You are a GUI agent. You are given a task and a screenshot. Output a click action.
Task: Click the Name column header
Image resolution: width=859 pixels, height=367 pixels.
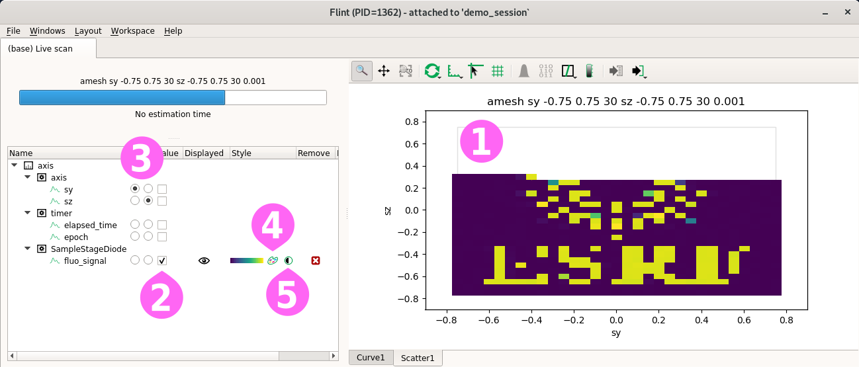pos(64,153)
